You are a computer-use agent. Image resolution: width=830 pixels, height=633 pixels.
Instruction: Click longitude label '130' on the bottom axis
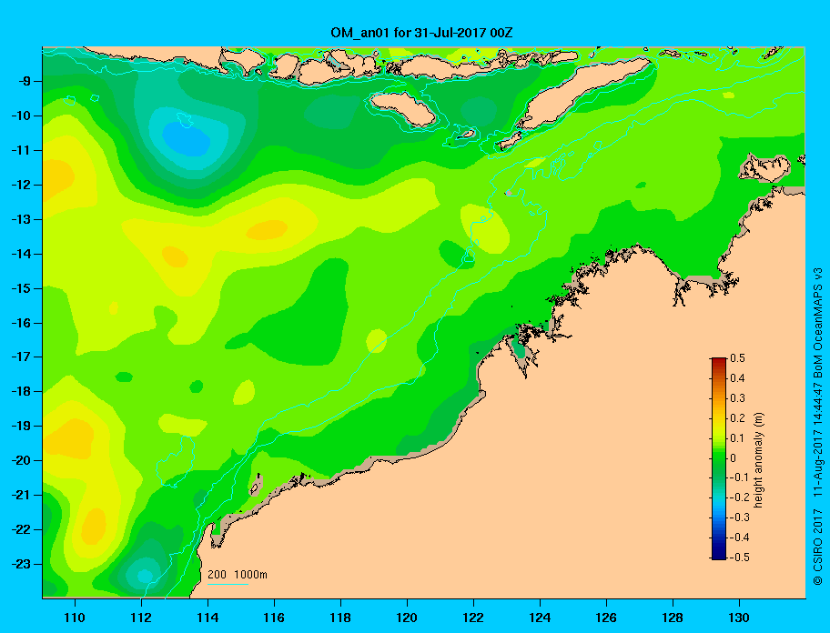(x=739, y=618)
